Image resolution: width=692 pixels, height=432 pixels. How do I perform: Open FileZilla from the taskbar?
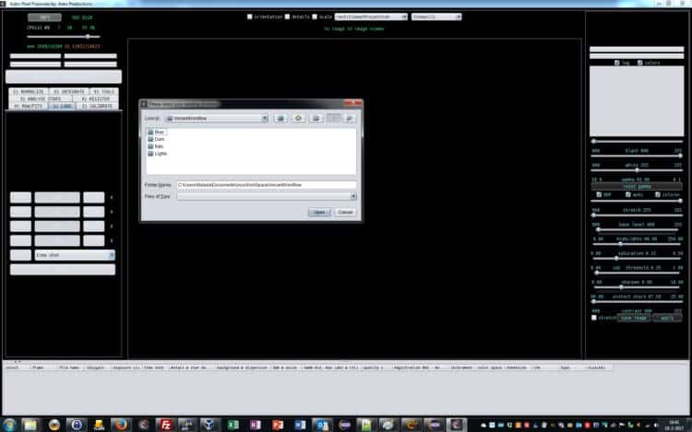165,425
